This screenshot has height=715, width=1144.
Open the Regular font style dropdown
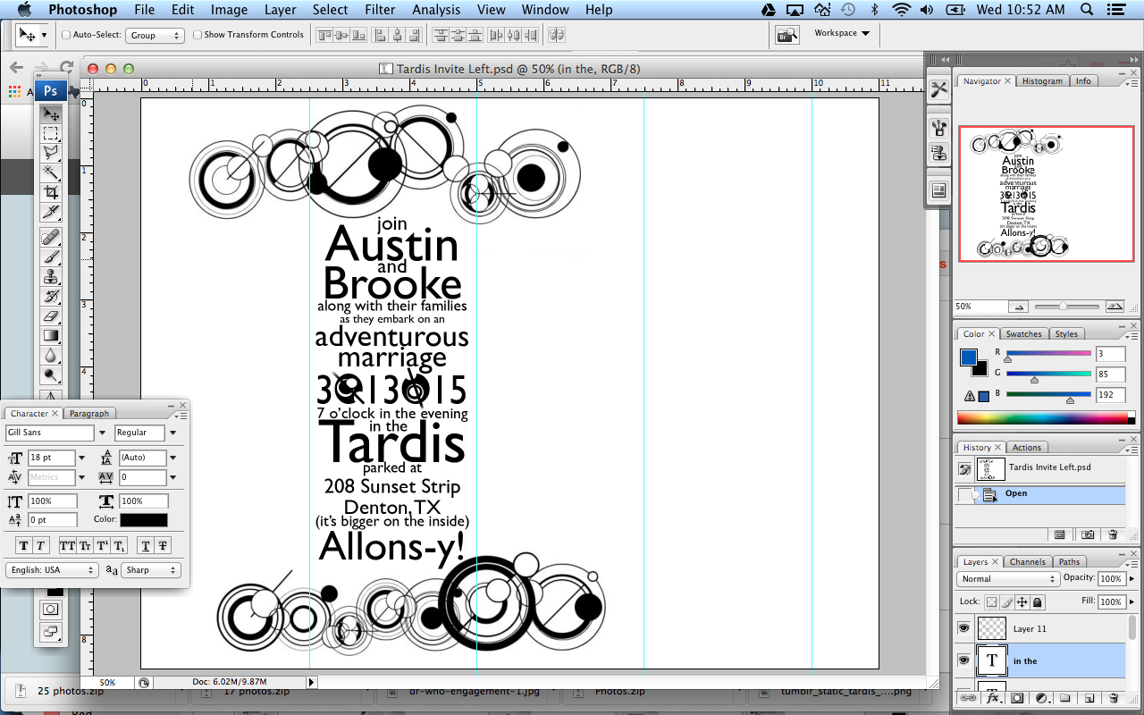coord(172,433)
